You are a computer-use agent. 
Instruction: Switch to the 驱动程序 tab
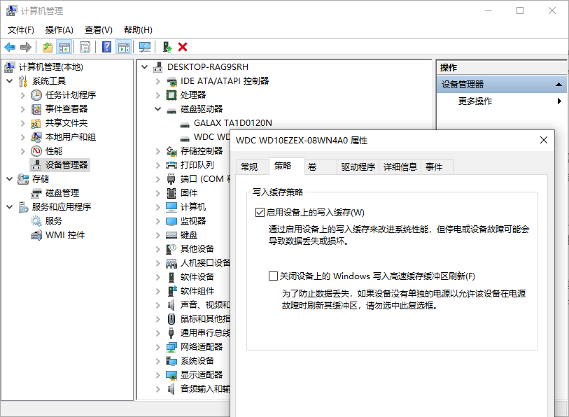(x=358, y=167)
